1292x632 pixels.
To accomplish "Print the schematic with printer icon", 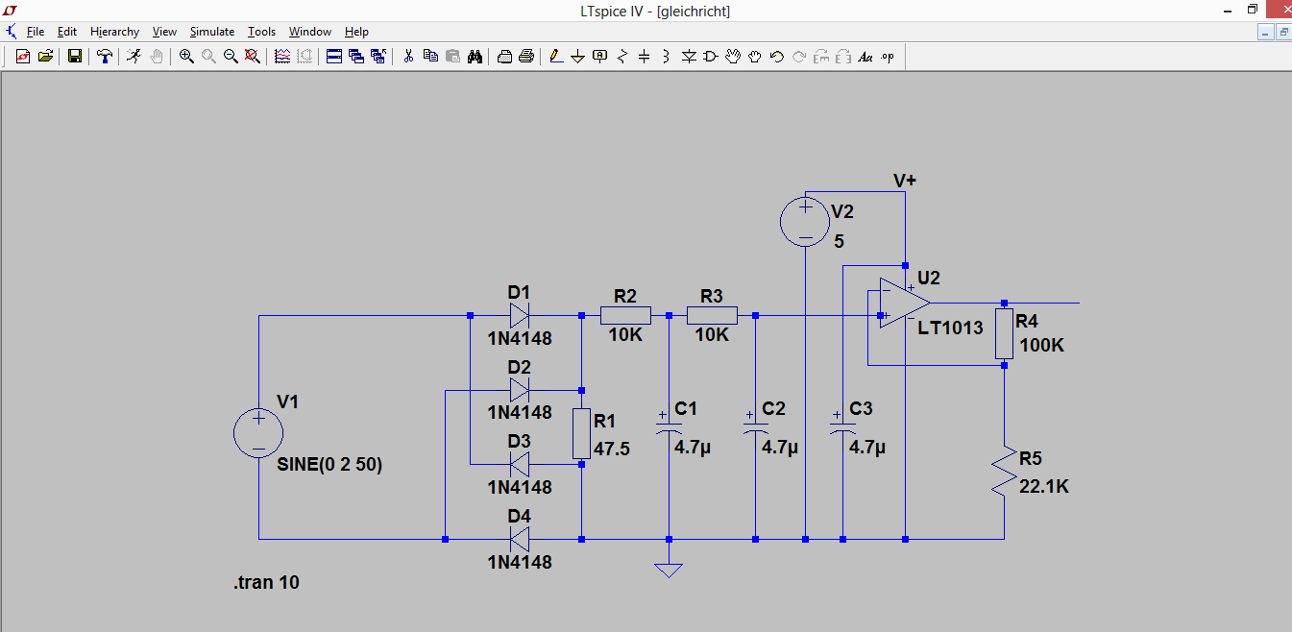I will point(526,57).
